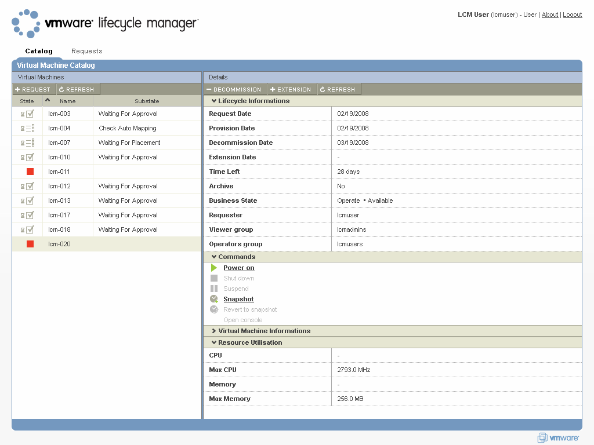Open the About link
This screenshot has height=445, width=594.
(550, 14)
